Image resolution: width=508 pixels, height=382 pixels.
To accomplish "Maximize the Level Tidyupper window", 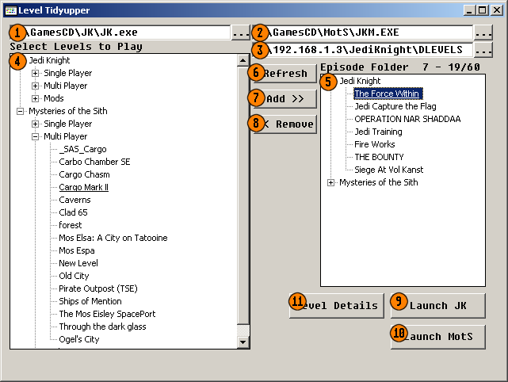I will click(483, 10).
